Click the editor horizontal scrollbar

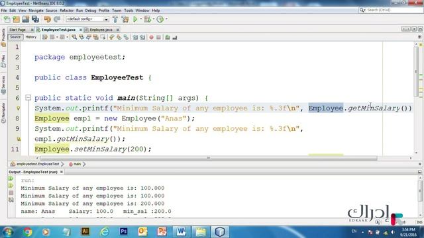pyautogui.click(x=208, y=158)
